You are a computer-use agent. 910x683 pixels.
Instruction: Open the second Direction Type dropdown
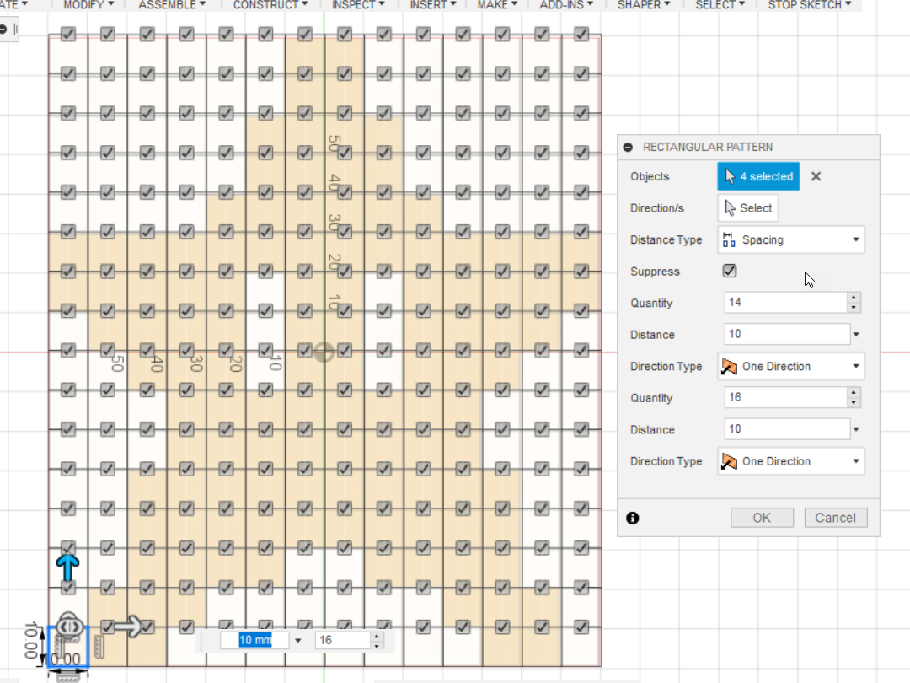tap(791, 461)
